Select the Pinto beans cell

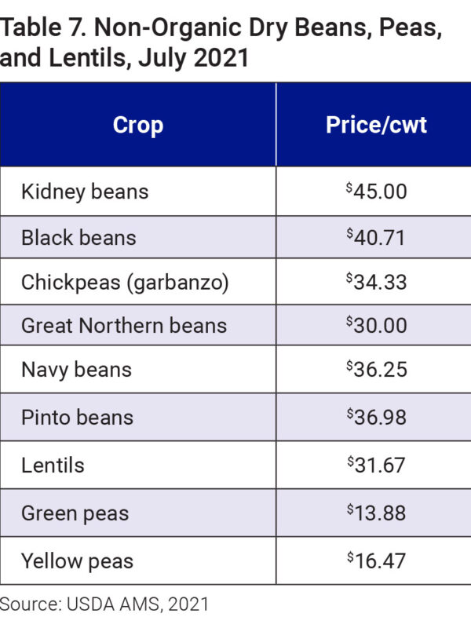(x=77, y=417)
